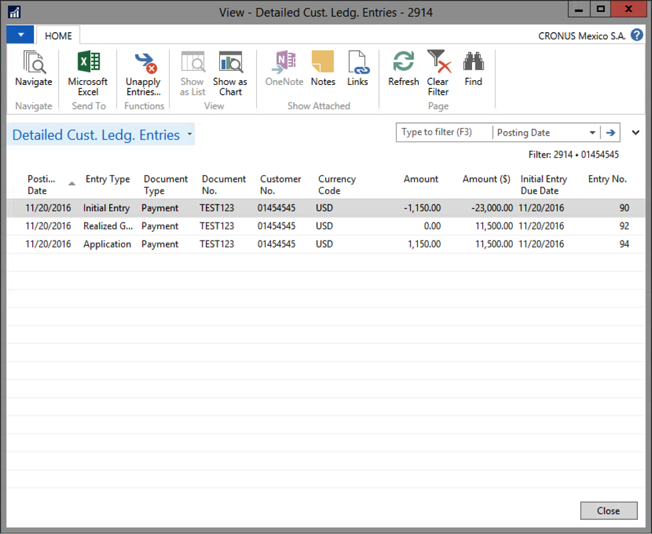Select entry number 94 cell
Image resolution: width=652 pixels, height=534 pixels.
624,245
